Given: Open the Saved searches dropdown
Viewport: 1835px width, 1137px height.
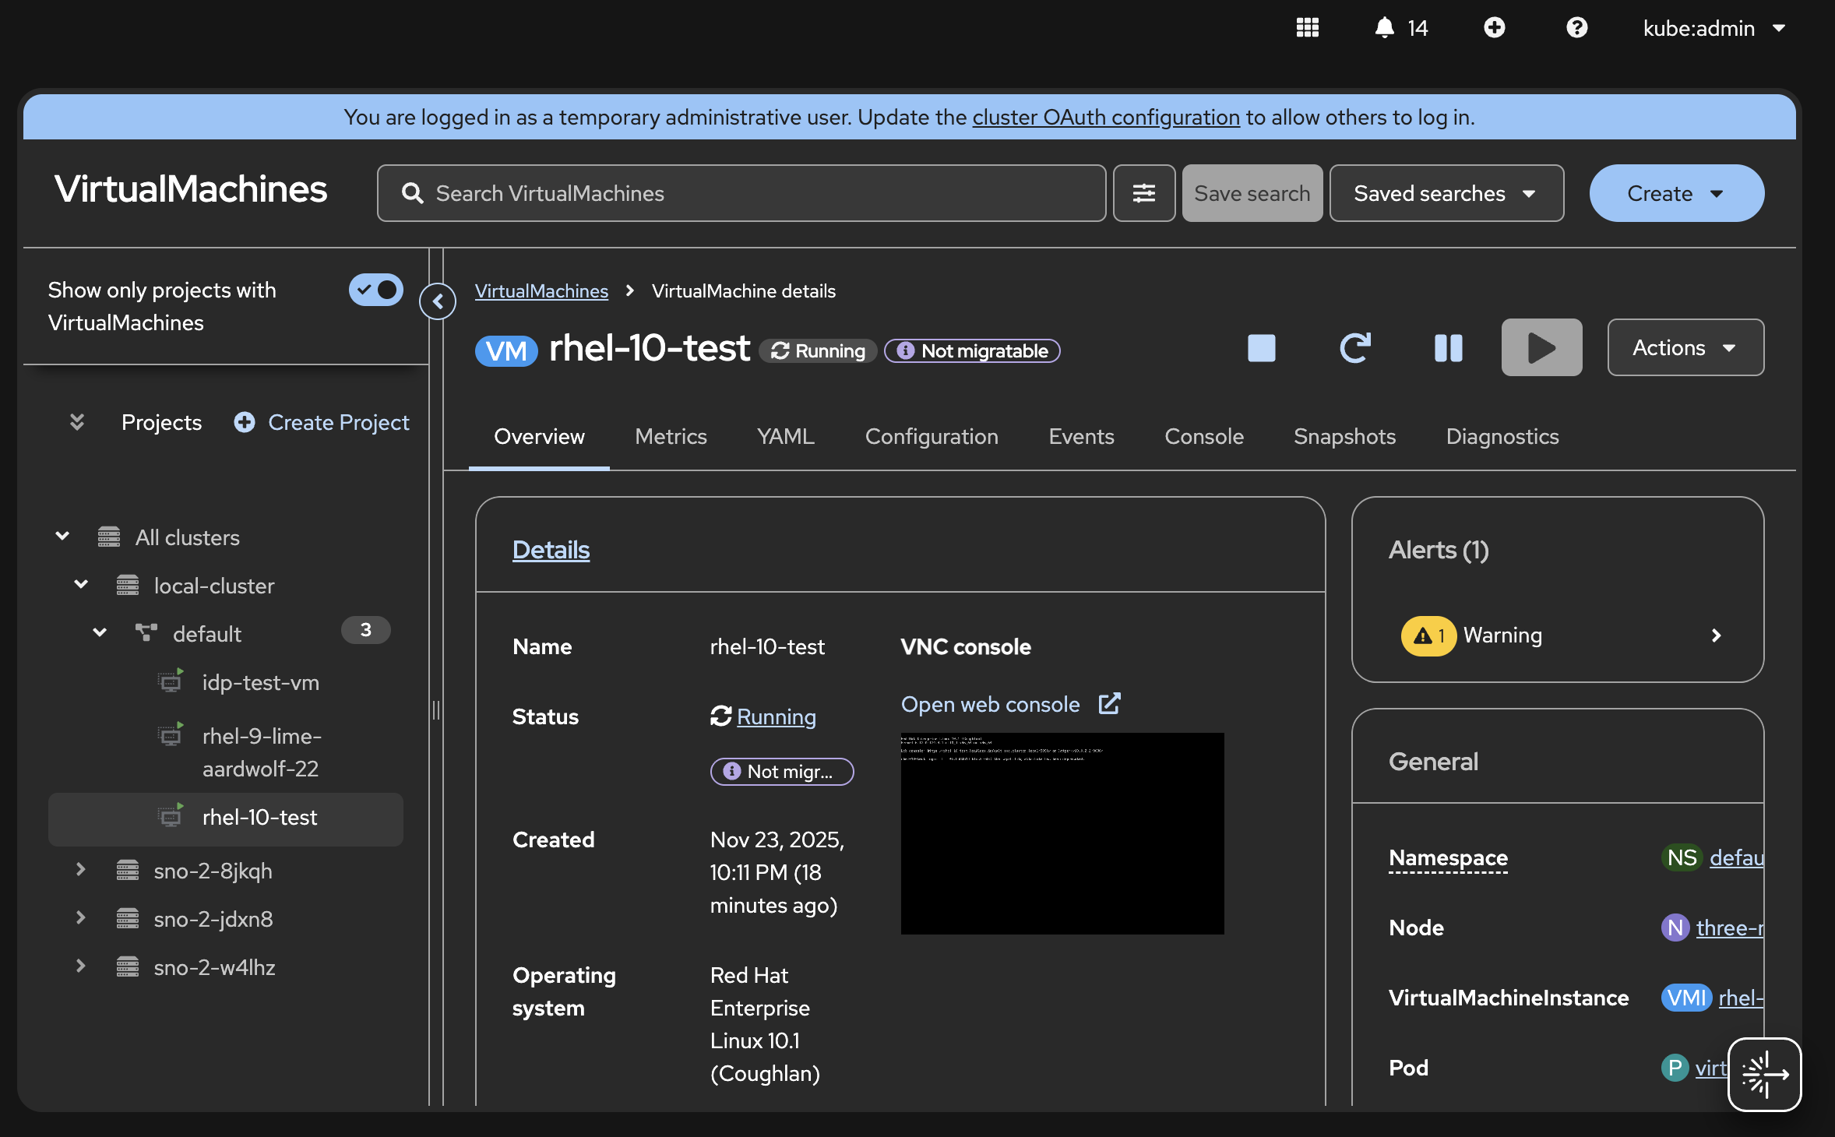Looking at the screenshot, I should click(x=1446, y=193).
